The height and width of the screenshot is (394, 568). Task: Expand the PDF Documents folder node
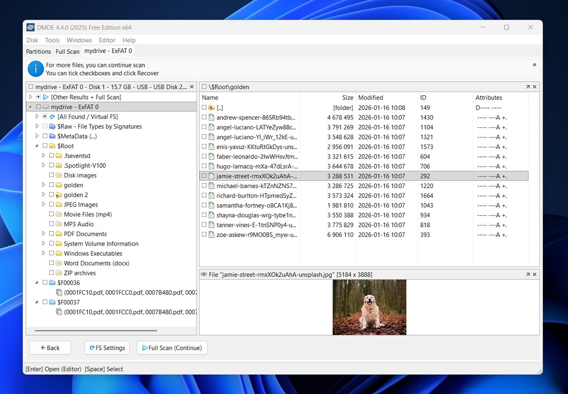(x=43, y=234)
